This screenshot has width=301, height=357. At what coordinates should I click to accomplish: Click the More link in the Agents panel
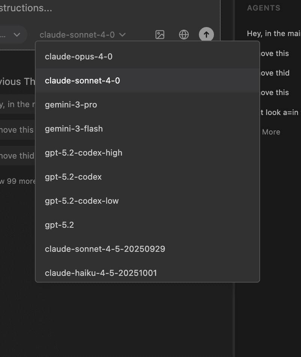pyautogui.click(x=271, y=132)
